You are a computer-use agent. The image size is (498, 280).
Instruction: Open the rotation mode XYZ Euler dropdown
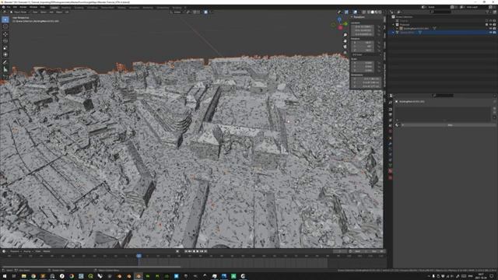click(366, 54)
